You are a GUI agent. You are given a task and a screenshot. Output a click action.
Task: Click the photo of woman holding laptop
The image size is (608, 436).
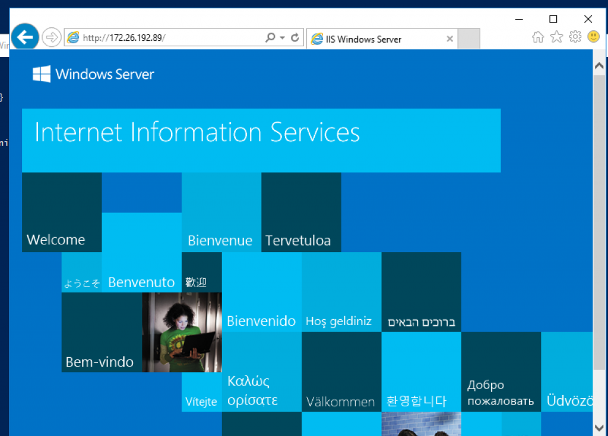click(182, 332)
